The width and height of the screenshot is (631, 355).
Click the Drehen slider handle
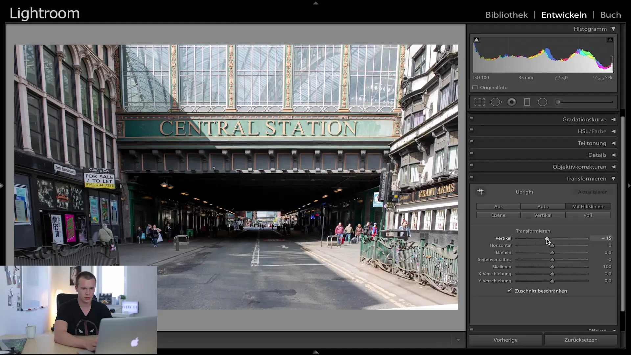click(552, 252)
